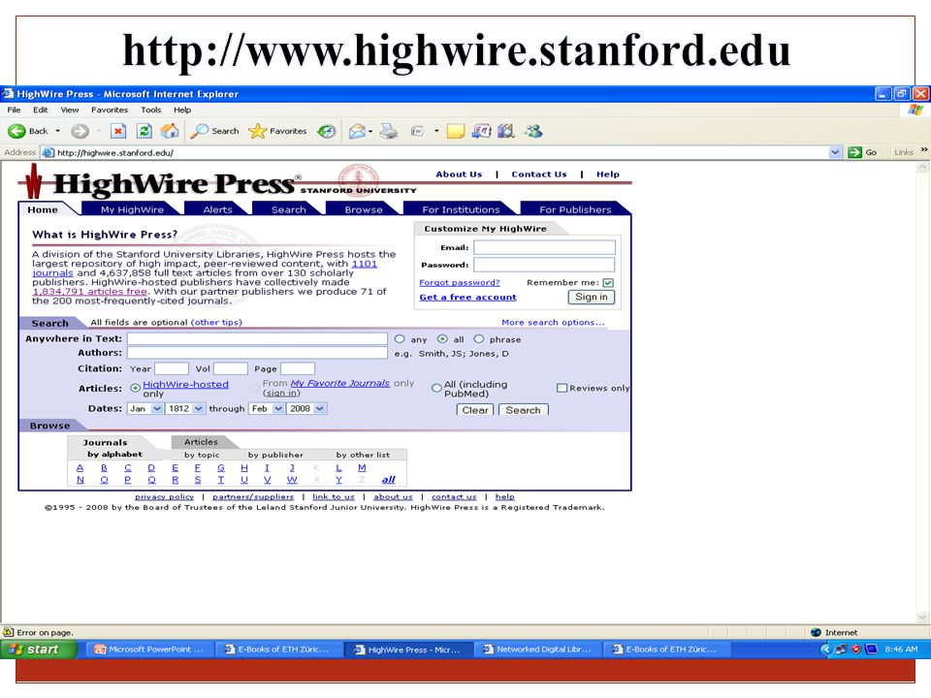Toggle the Remember me checkbox
This screenshot has width=931, height=698.
[608, 283]
